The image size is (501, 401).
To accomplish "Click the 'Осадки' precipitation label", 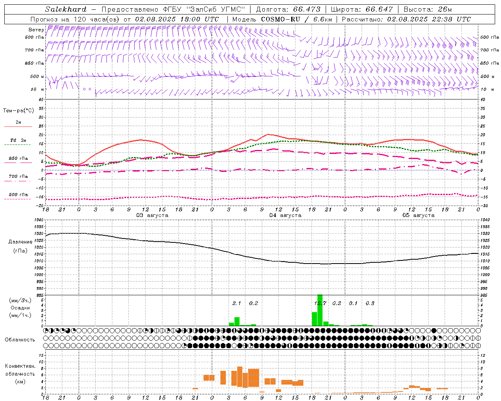I will (x=20, y=308).
